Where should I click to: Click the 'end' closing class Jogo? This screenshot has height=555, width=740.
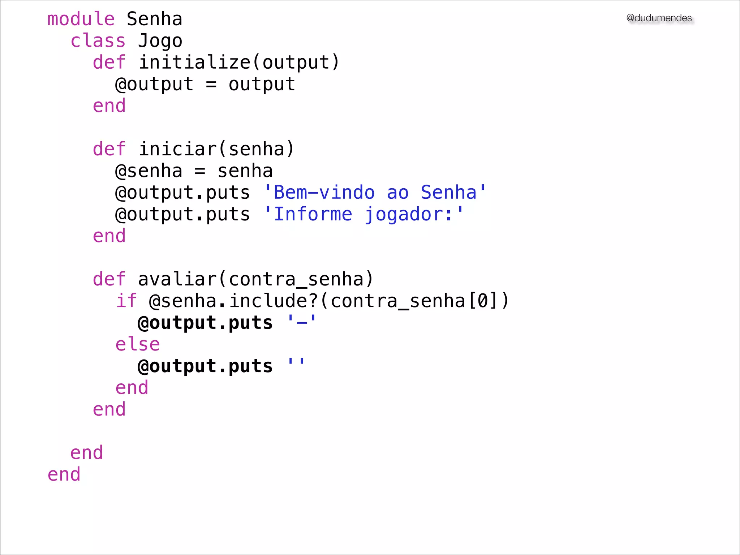87,453
